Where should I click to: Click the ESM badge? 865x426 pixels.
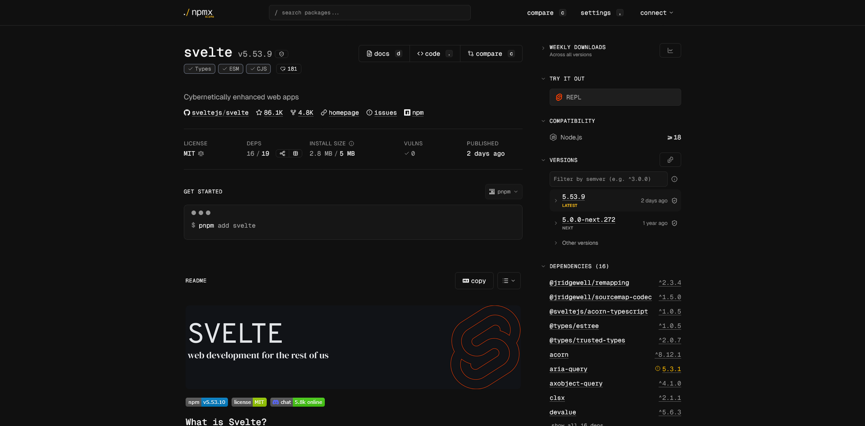tap(231, 69)
